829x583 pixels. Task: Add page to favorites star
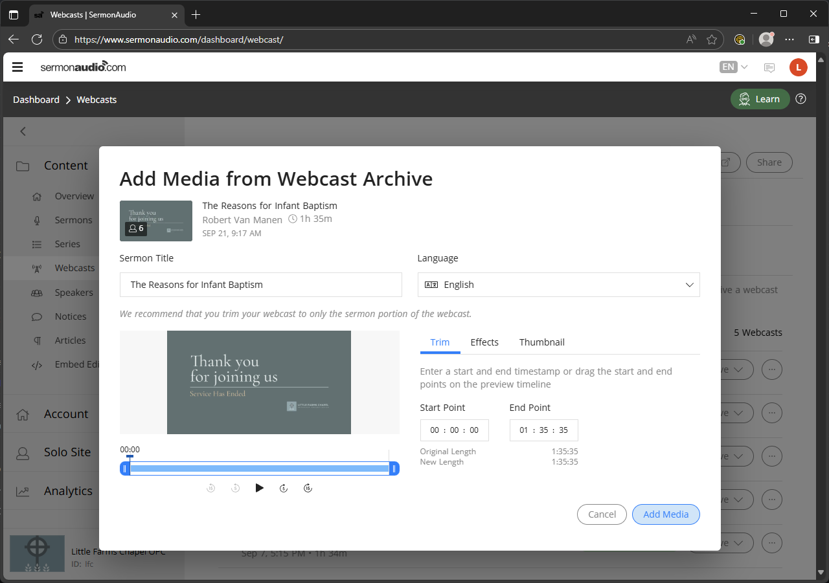[x=712, y=39]
